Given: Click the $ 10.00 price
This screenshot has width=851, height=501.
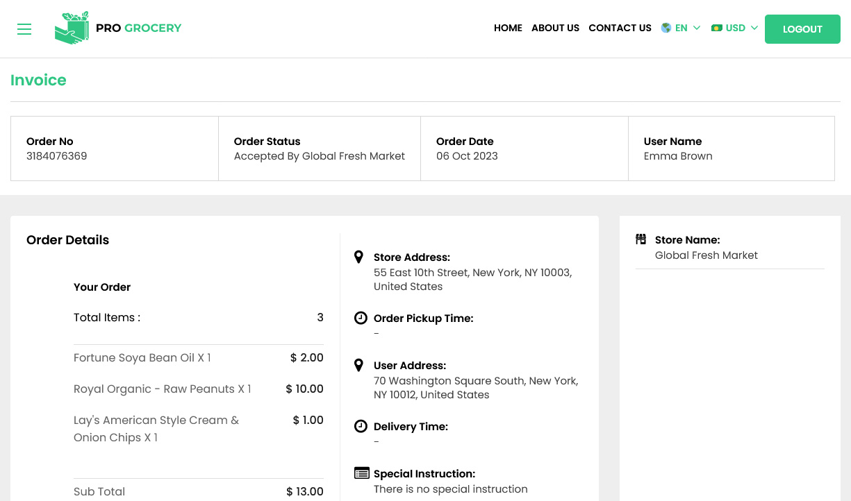Looking at the screenshot, I should [x=305, y=389].
